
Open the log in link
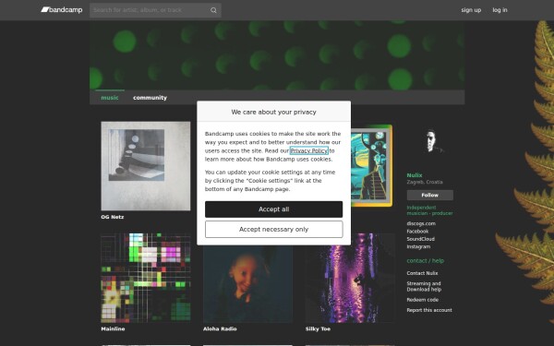click(500, 10)
